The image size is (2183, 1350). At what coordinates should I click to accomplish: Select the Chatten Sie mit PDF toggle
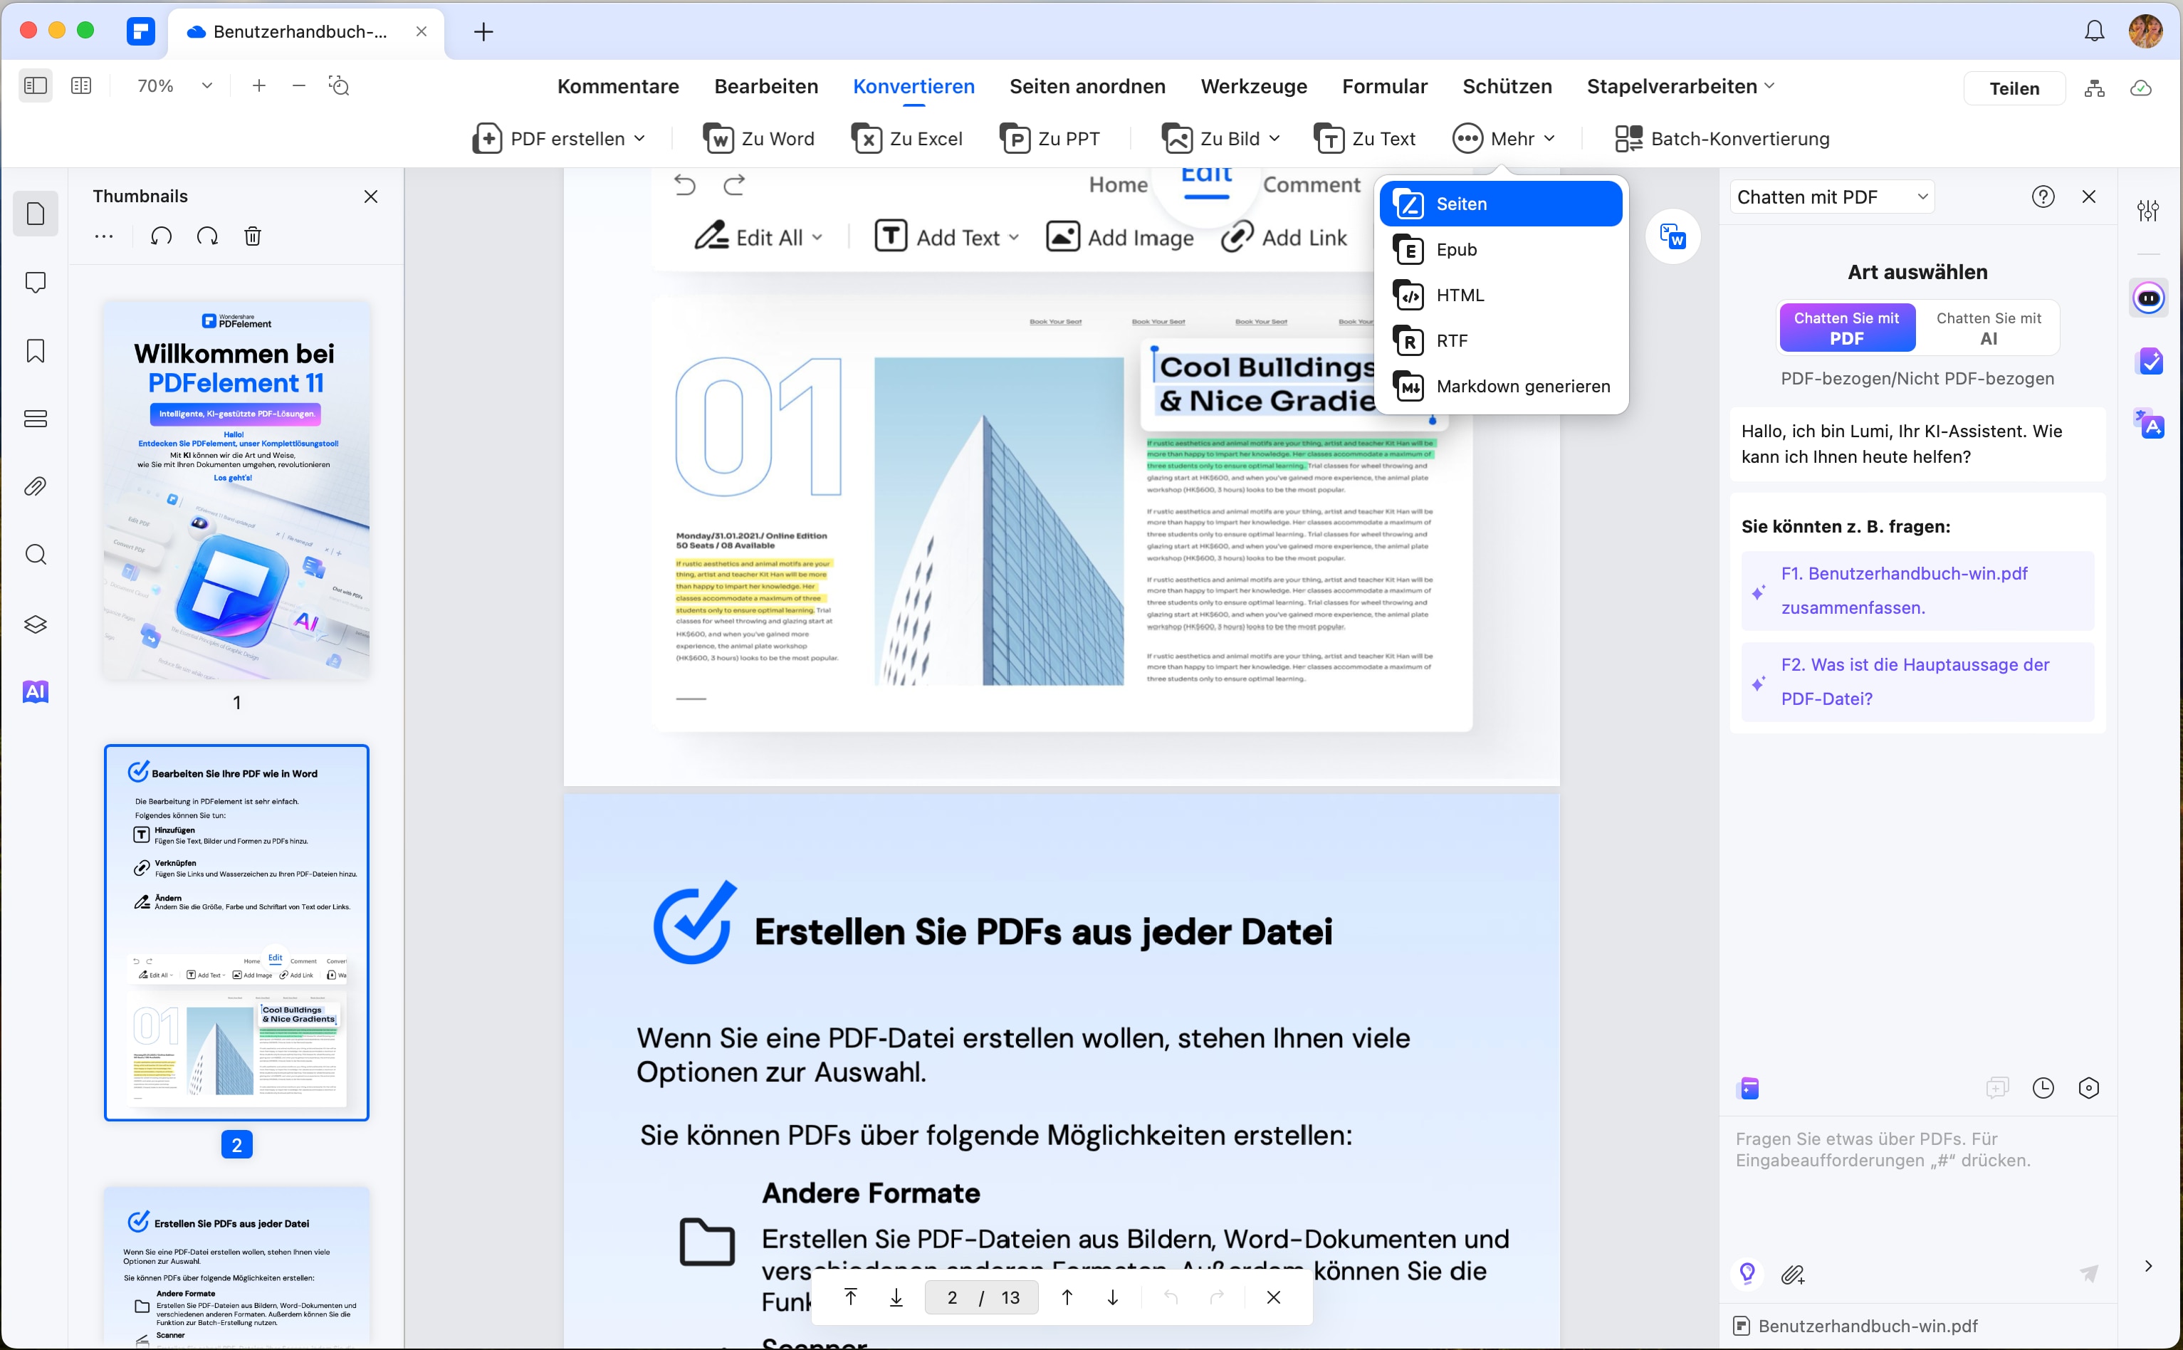coord(1848,328)
